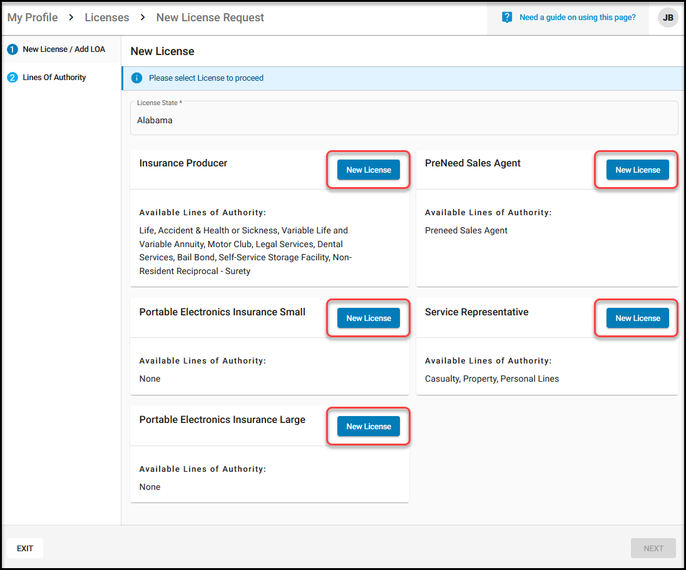The image size is (686, 570).
Task: Click the New License page heading
Action: (x=162, y=51)
